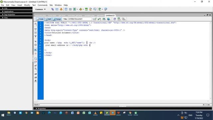
Task: Click the Select Parent Tag icon
Action: click(36, 41)
